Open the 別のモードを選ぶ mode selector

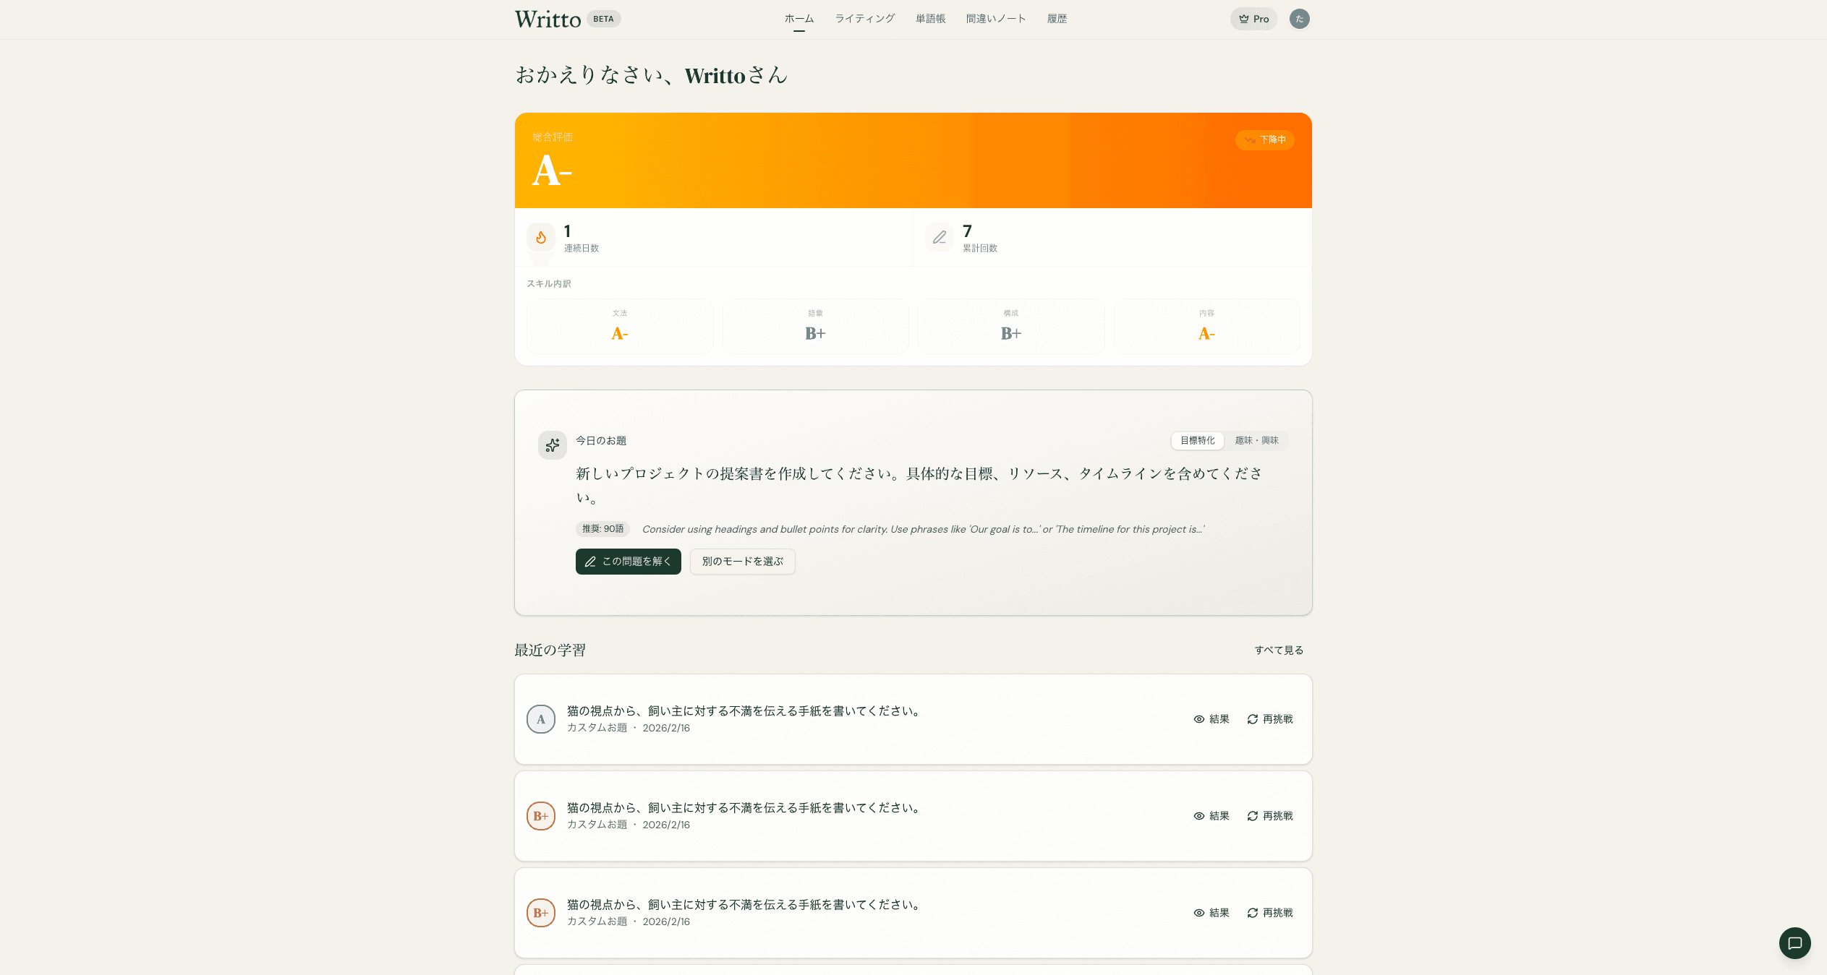point(742,562)
